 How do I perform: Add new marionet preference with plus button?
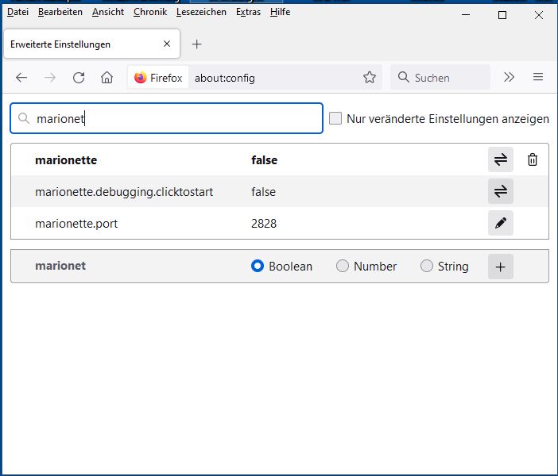coord(500,267)
